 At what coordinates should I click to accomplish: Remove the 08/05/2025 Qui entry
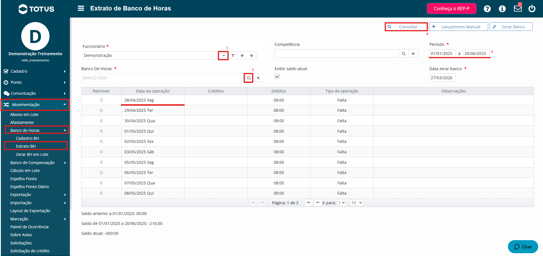pos(101,193)
